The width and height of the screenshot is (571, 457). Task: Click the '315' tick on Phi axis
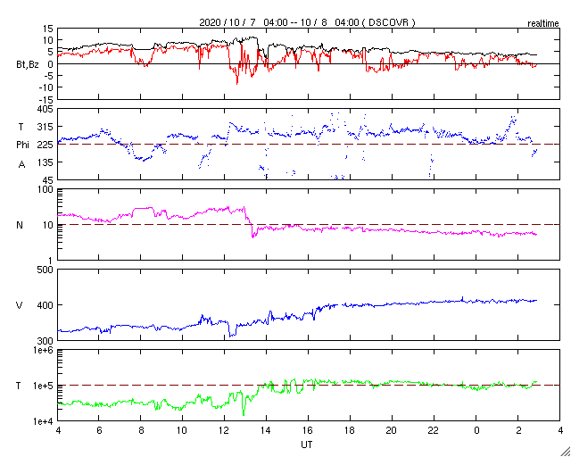46,127
